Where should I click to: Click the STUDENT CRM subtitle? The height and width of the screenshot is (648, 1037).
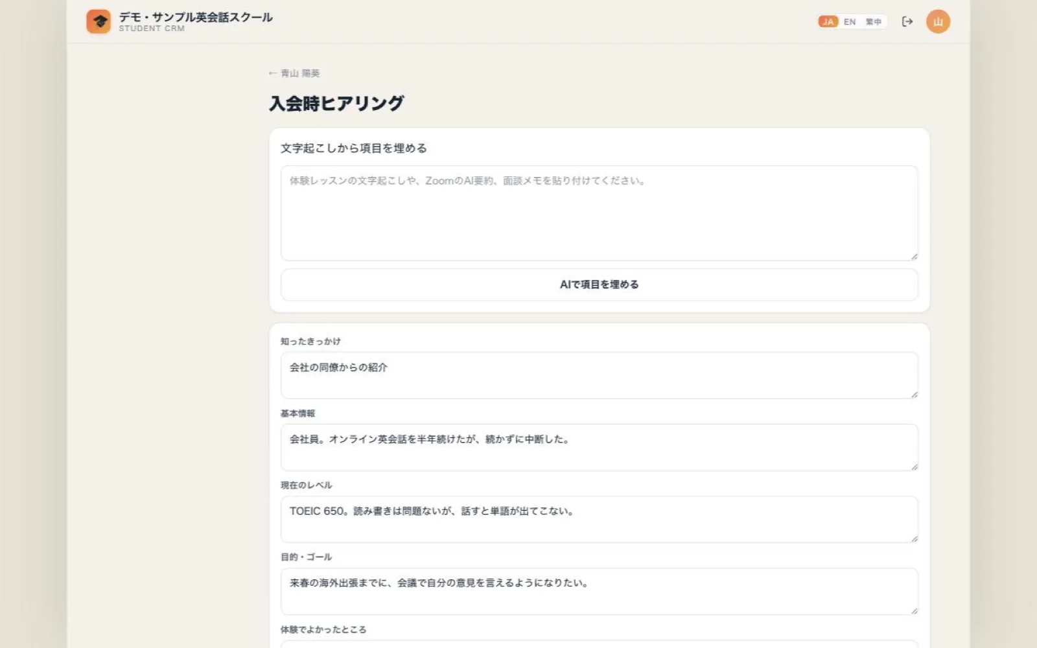(152, 29)
